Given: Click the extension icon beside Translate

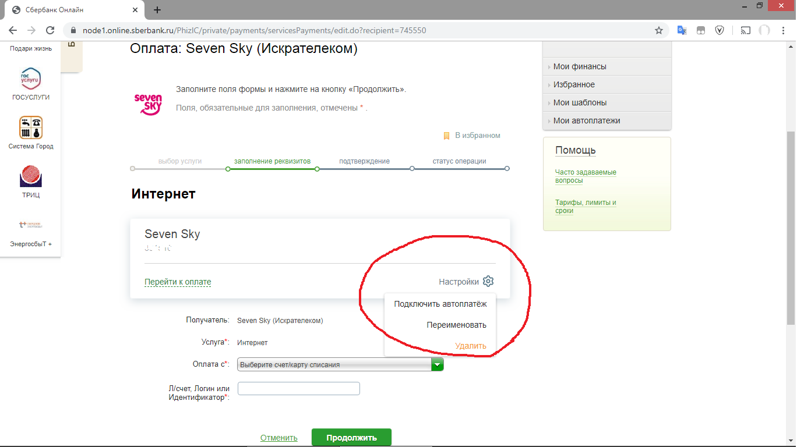Looking at the screenshot, I should [x=701, y=30].
